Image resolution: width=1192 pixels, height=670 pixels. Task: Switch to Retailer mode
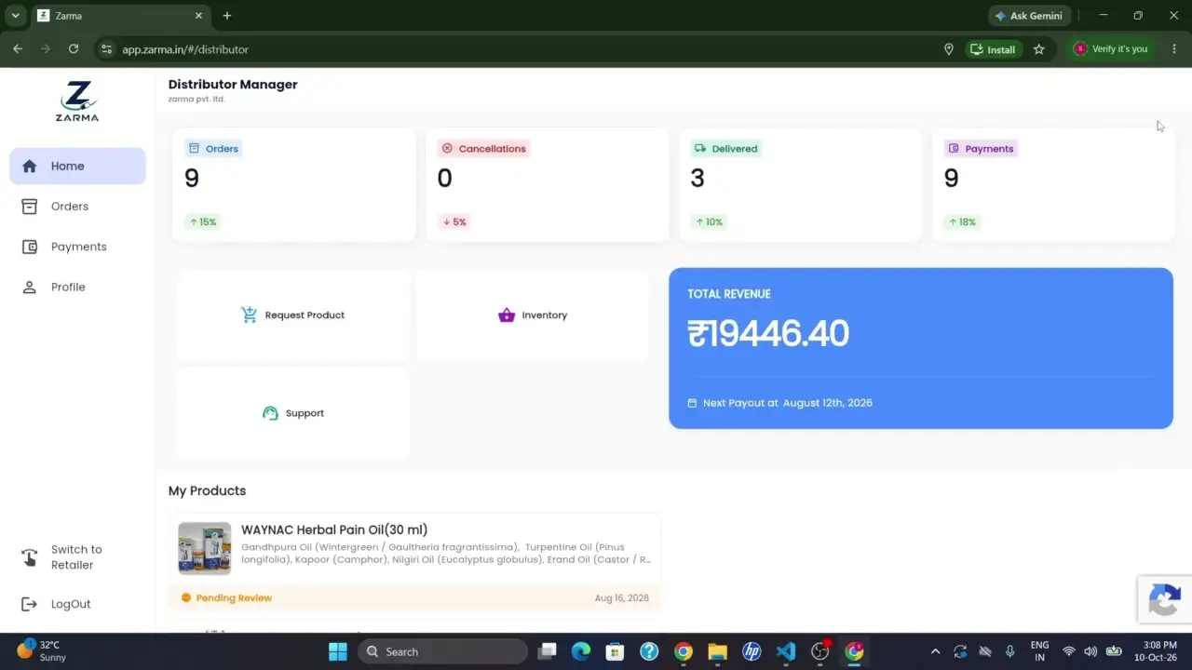(x=76, y=556)
